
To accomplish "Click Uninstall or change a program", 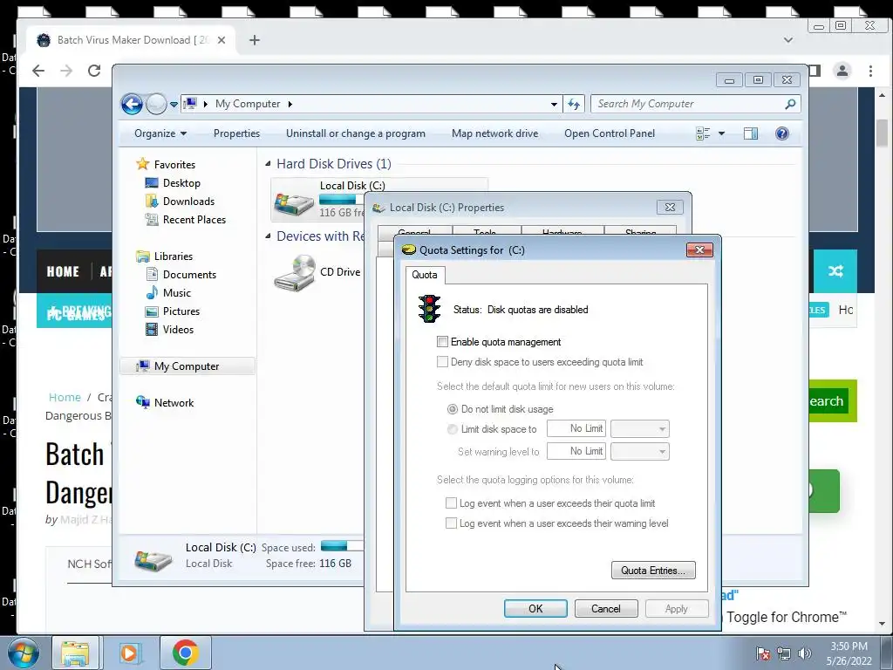I will [x=356, y=133].
